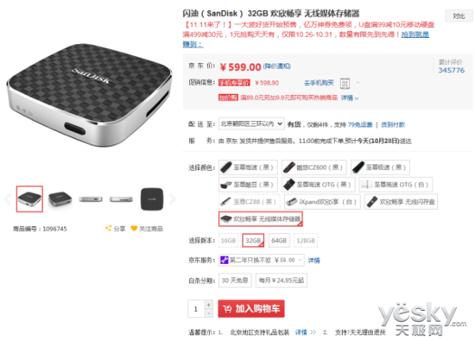Click the shopping cart icon on 加入购物车

pyautogui.click(x=227, y=308)
